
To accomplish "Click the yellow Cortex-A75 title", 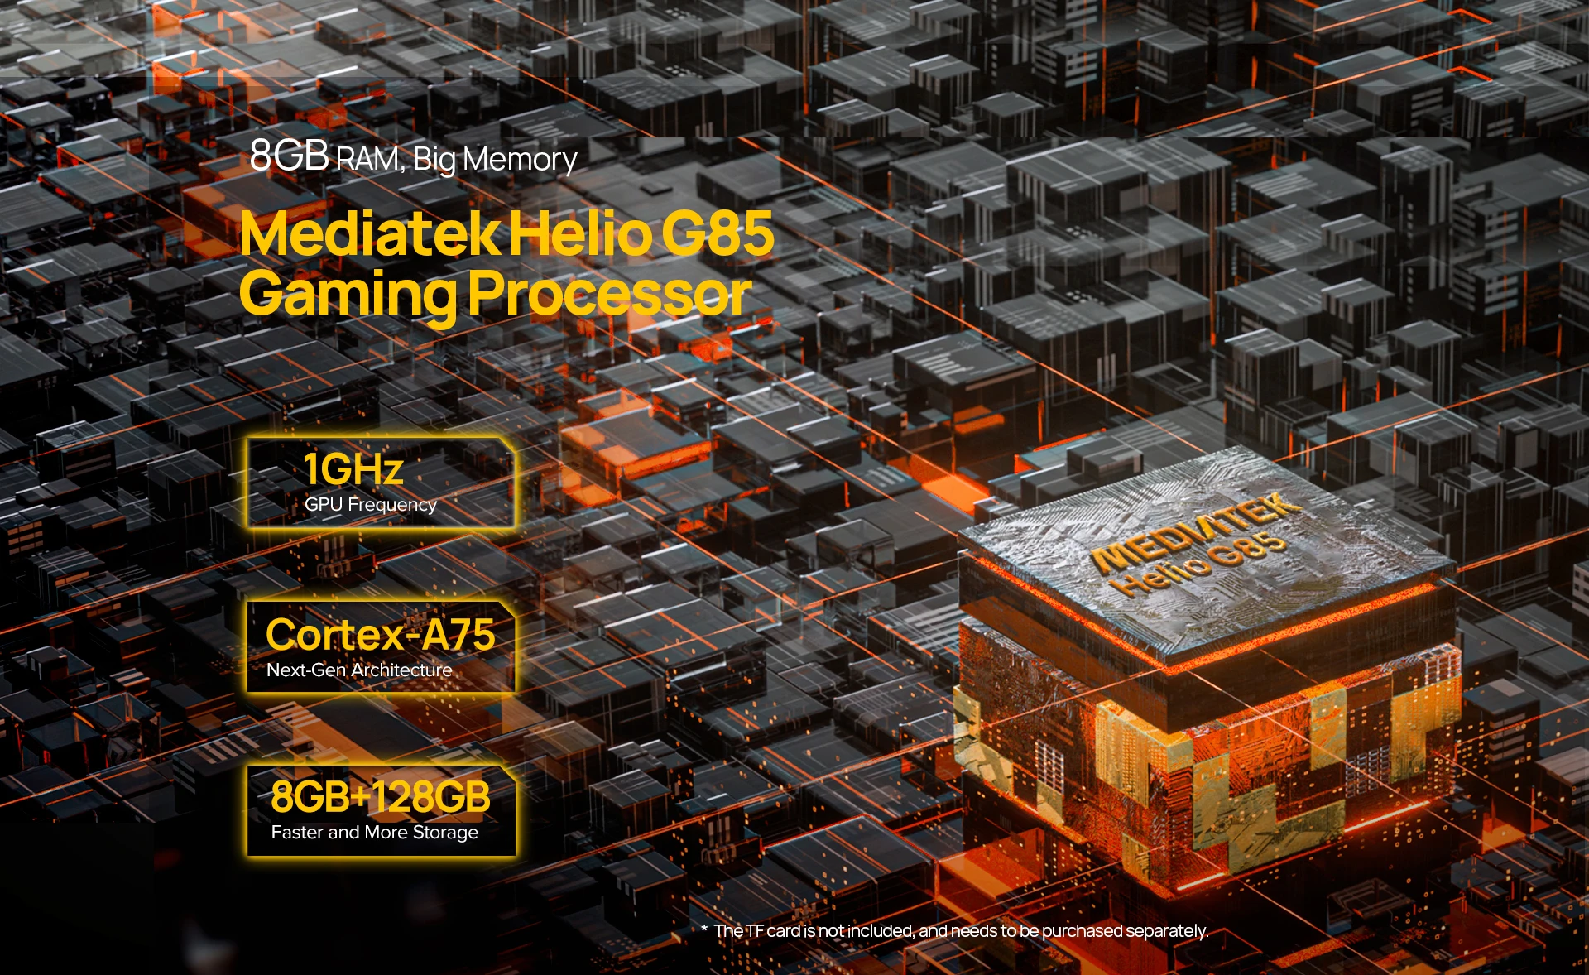I will (x=380, y=635).
